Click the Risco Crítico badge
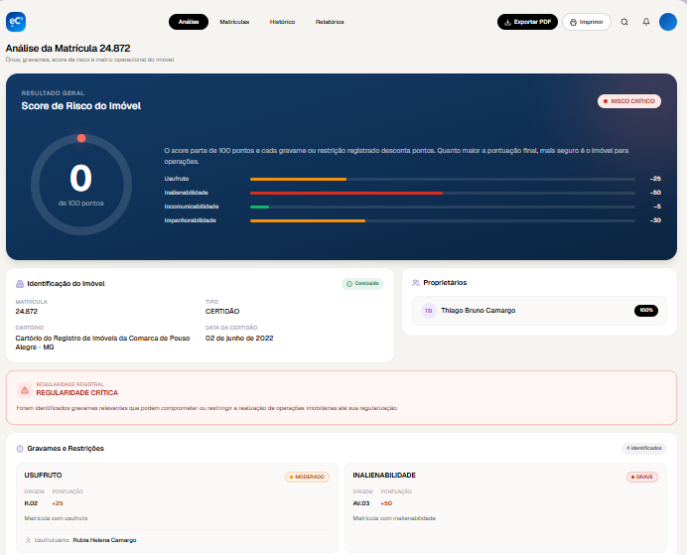 click(629, 101)
